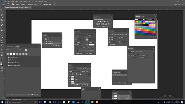Add a Curves adjustment
The image size is (185, 104).
tap(103, 21)
